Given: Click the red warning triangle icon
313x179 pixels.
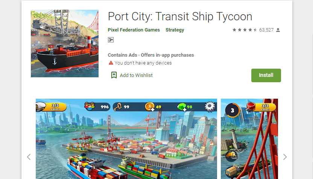Looking at the screenshot, I should pyautogui.click(x=111, y=63).
